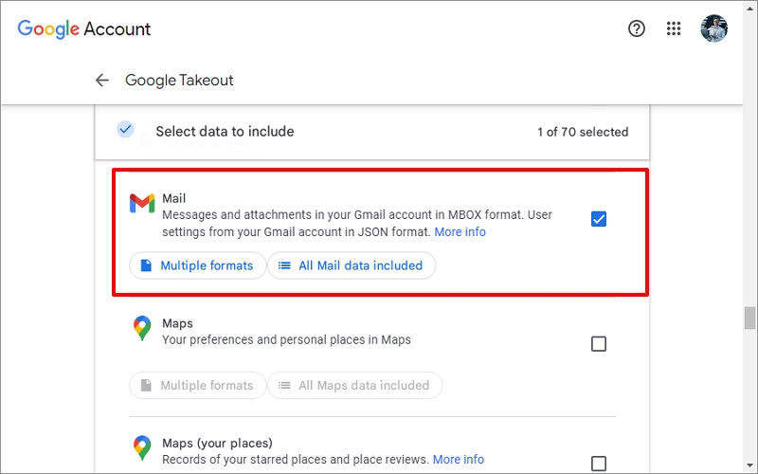Click the Google Account logo
The height and width of the screenshot is (474, 758).
point(84,29)
